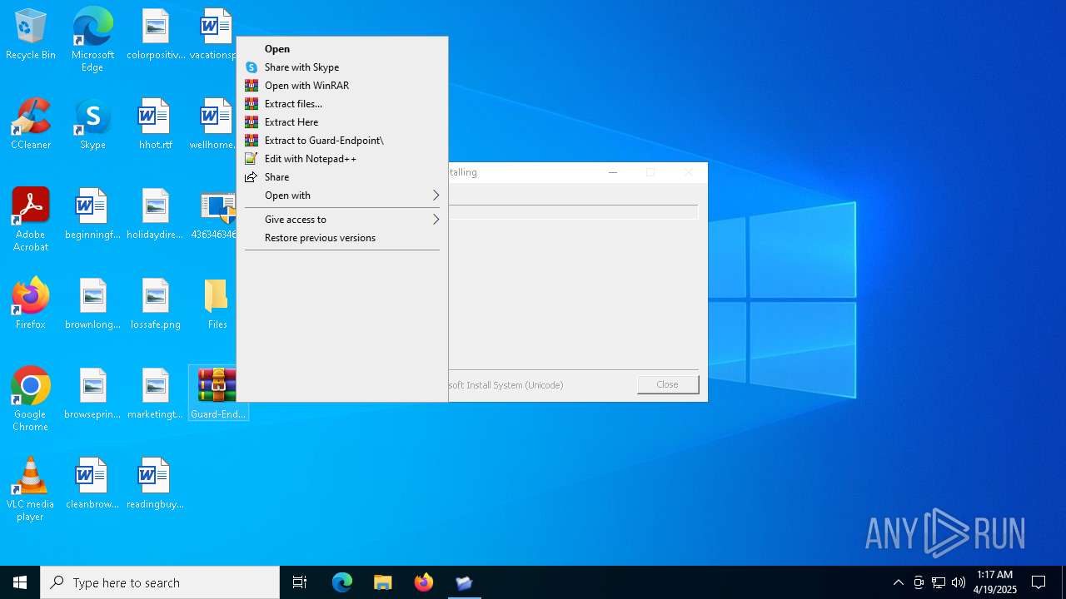Image resolution: width=1066 pixels, height=599 pixels.
Task: Open Firefox from the taskbar
Action: pyautogui.click(x=423, y=582)
